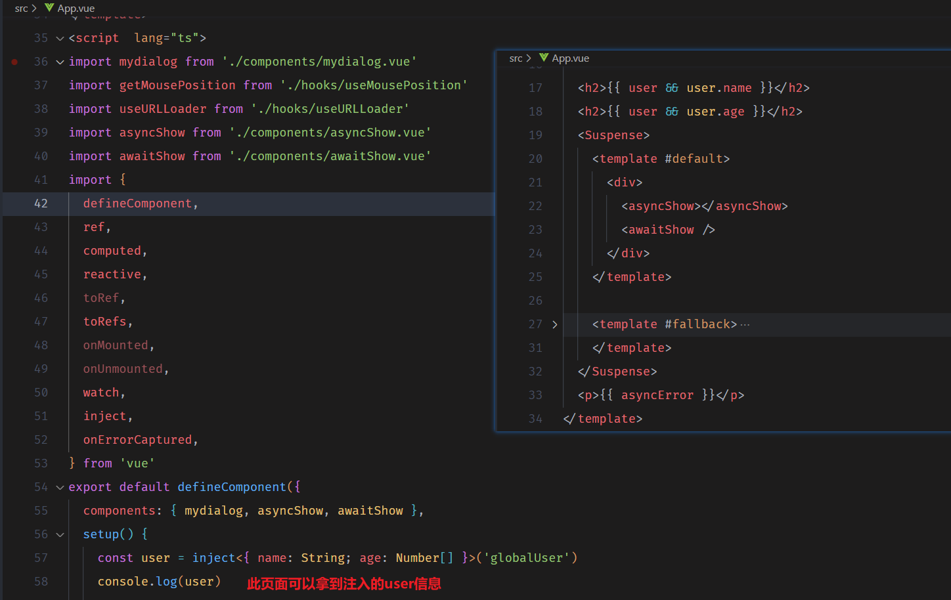The image size is (951, 600).
Task: Click 'export default' on line 54
Action: tap(119, 487)
